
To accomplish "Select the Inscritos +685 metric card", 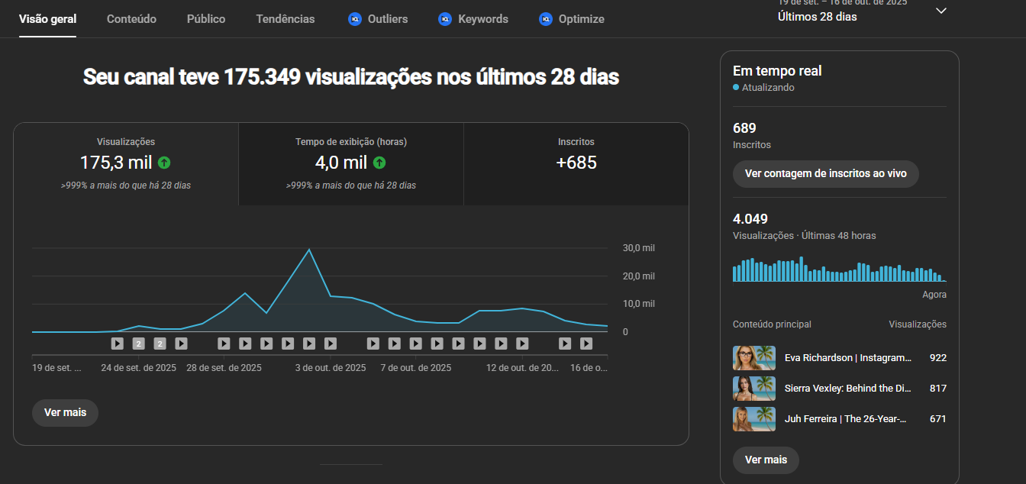I will (x=576, y=163).
